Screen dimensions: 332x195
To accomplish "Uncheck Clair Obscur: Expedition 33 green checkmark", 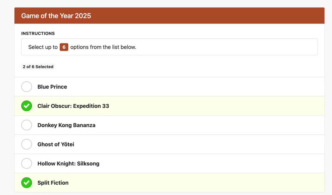I will coord(27,106).
